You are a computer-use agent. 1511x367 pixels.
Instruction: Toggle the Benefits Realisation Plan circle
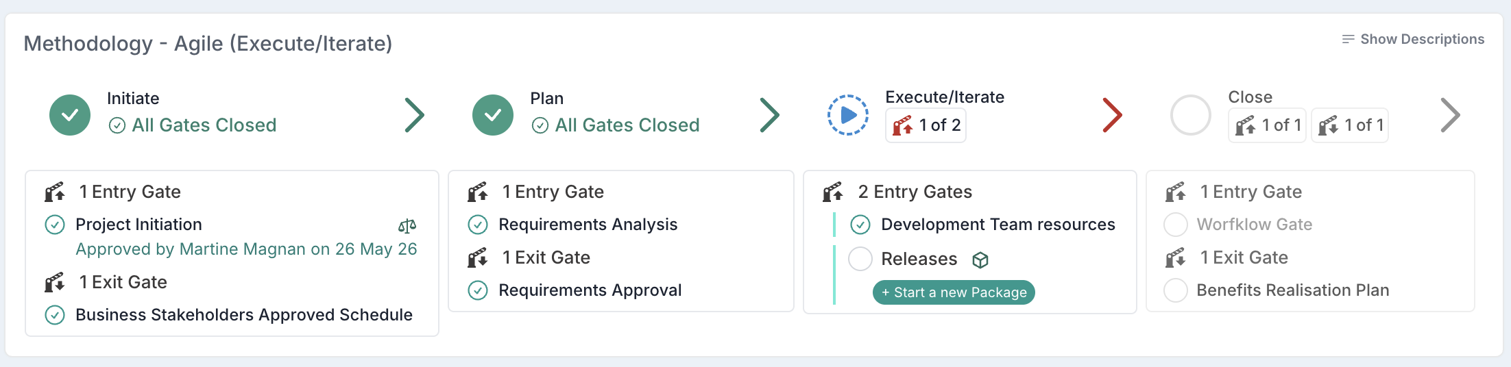pos(1176,290)
